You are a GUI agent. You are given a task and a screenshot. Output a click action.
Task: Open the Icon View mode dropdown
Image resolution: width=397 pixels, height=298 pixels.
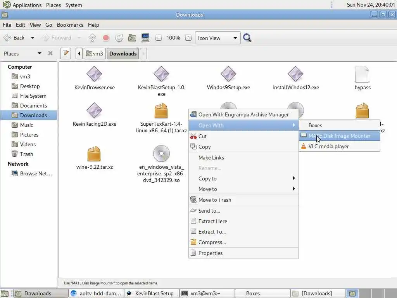217,38
